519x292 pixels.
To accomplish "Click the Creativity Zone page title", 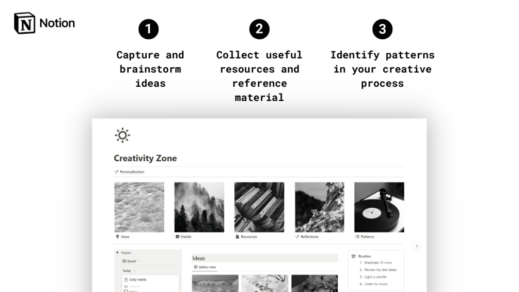I will 145,158.
